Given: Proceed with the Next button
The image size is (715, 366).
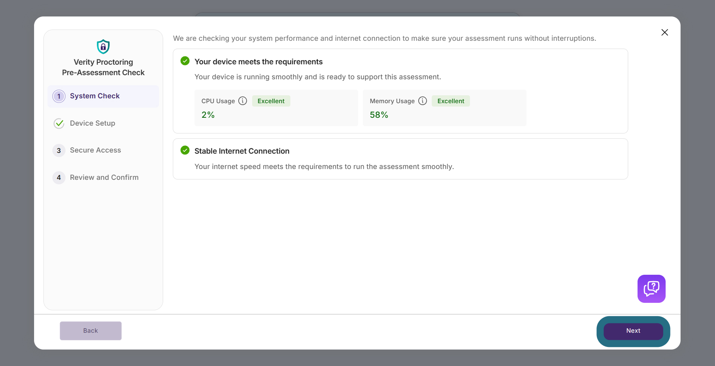Looking at the screenshot, I should (x=633, y=331).
